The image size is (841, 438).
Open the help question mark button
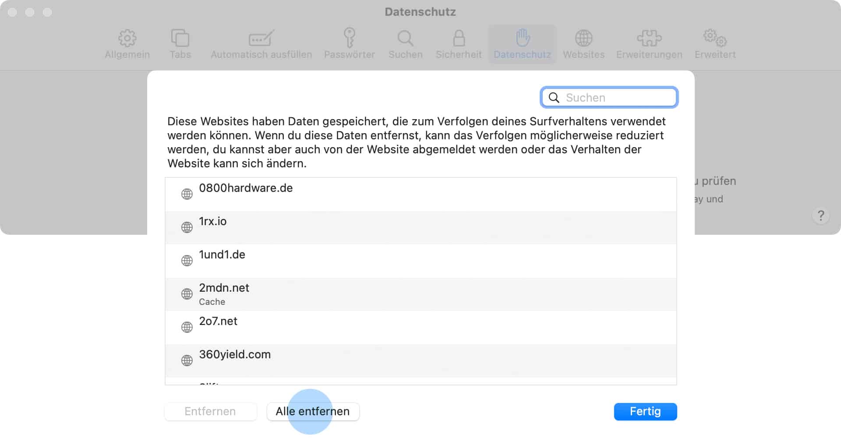pyautogui.click(x=821, y=215)
